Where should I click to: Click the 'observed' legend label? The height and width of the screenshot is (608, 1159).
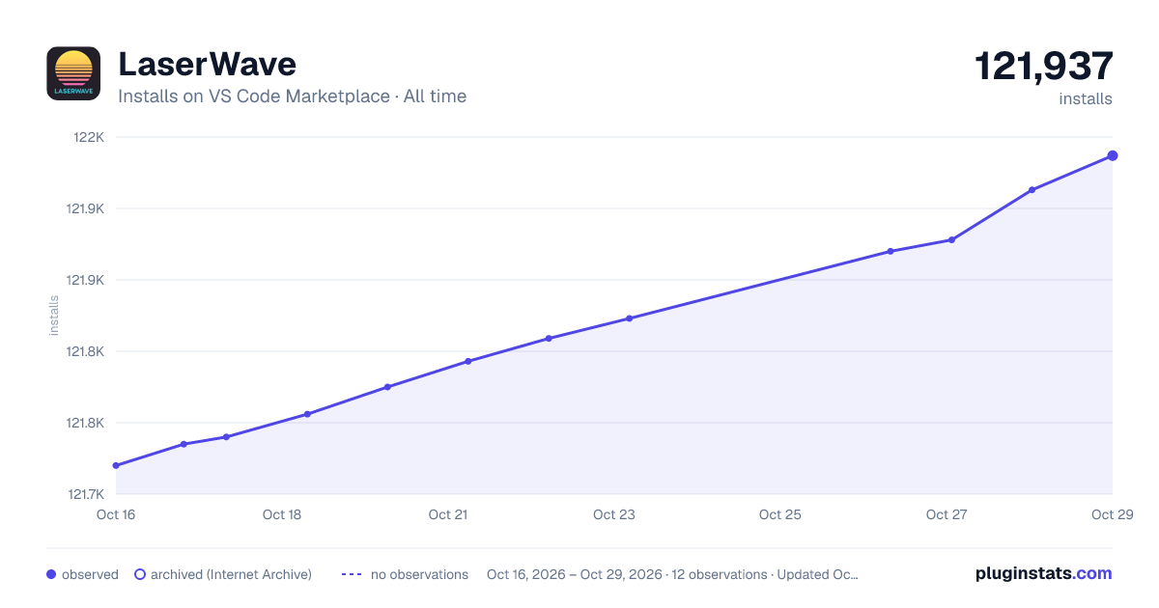point(90,574)
